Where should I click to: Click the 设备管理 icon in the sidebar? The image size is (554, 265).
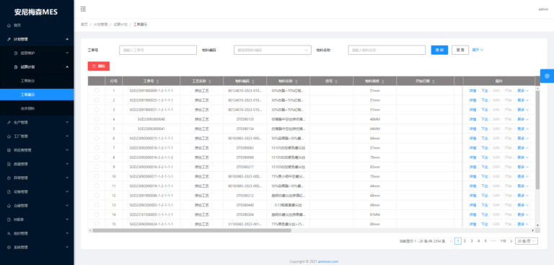pos(9,192)
